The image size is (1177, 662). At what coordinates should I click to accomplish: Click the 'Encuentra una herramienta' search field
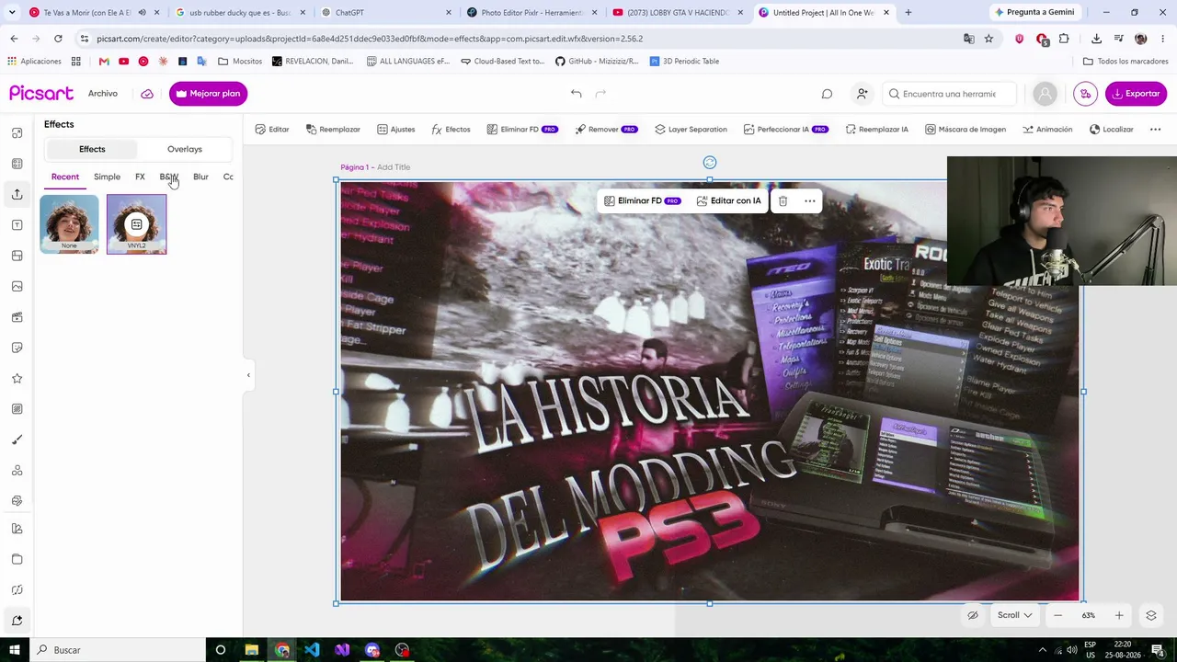coord(950,94)
